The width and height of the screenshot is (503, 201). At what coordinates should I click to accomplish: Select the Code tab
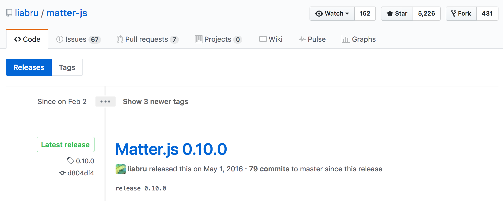tap(27, 39)
